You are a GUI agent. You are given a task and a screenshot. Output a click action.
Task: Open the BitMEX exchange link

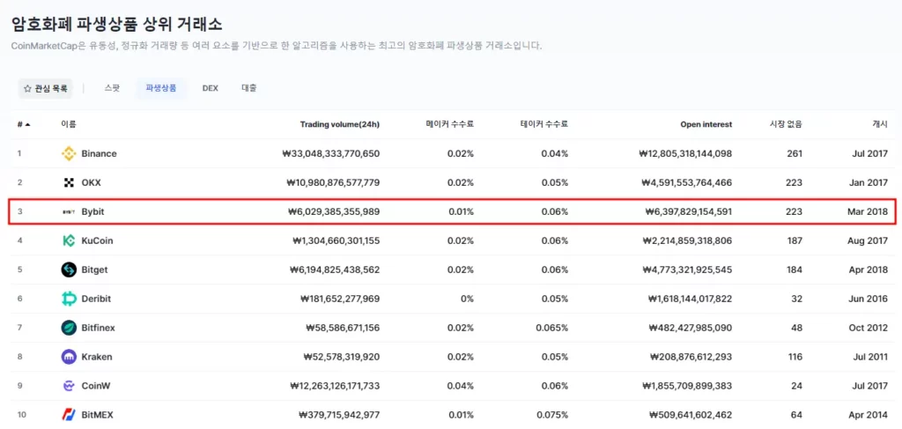coord(97,415)
